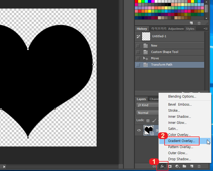Screen dimensions: 213x171
Task: Pick the pure black swatch
Action: click(x=169, y=5)
